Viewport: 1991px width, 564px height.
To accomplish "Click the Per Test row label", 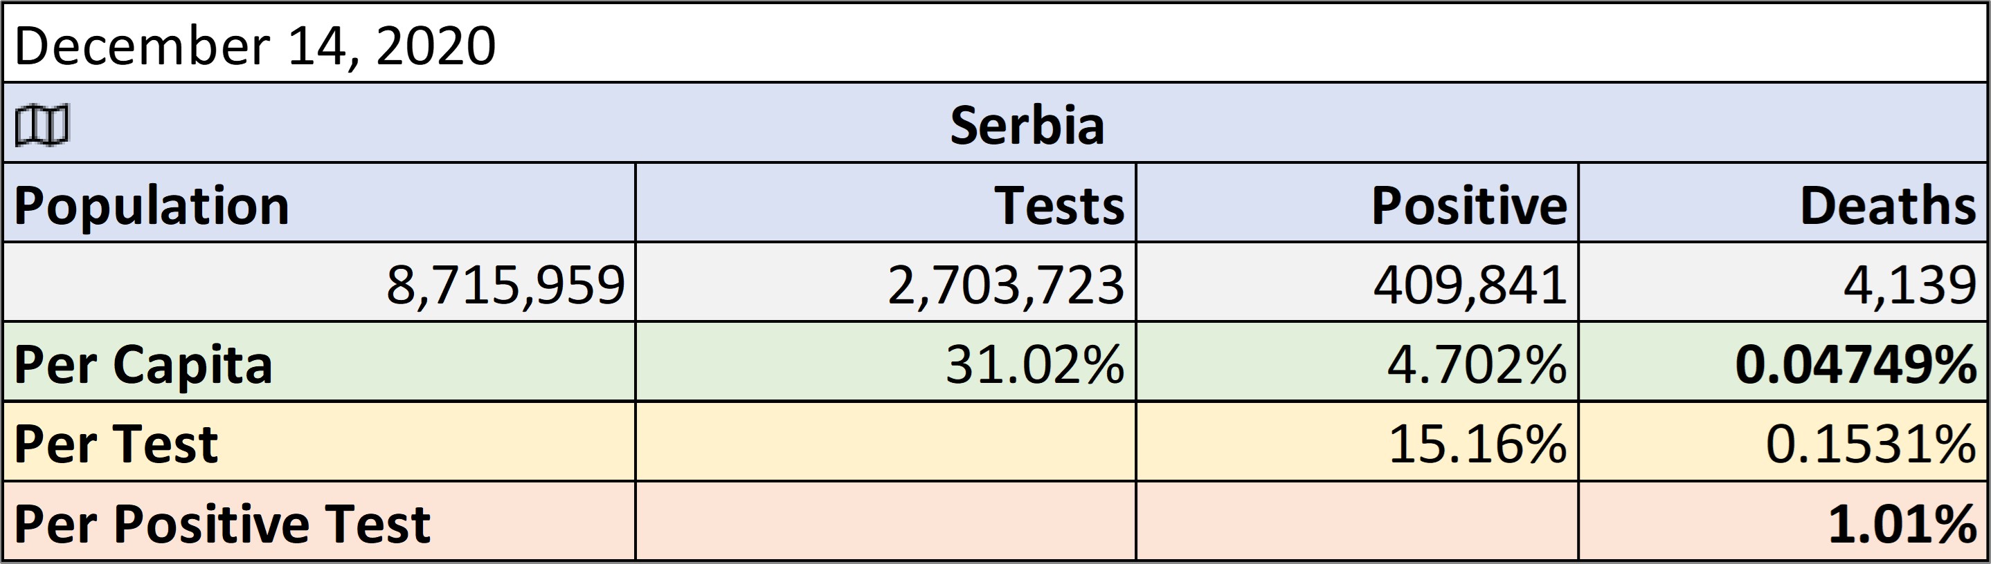I will [x=319, y=442].
